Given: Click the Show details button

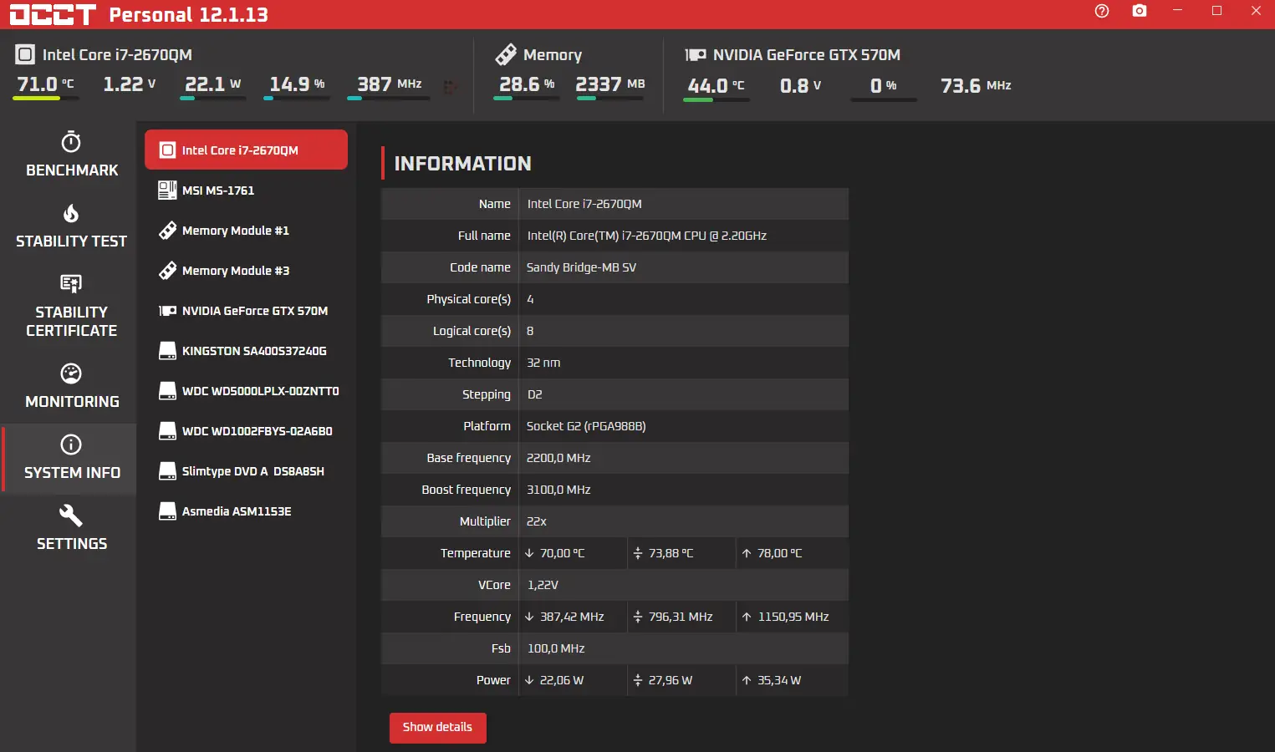Looking at the screenshot, I should coord(438,727).
